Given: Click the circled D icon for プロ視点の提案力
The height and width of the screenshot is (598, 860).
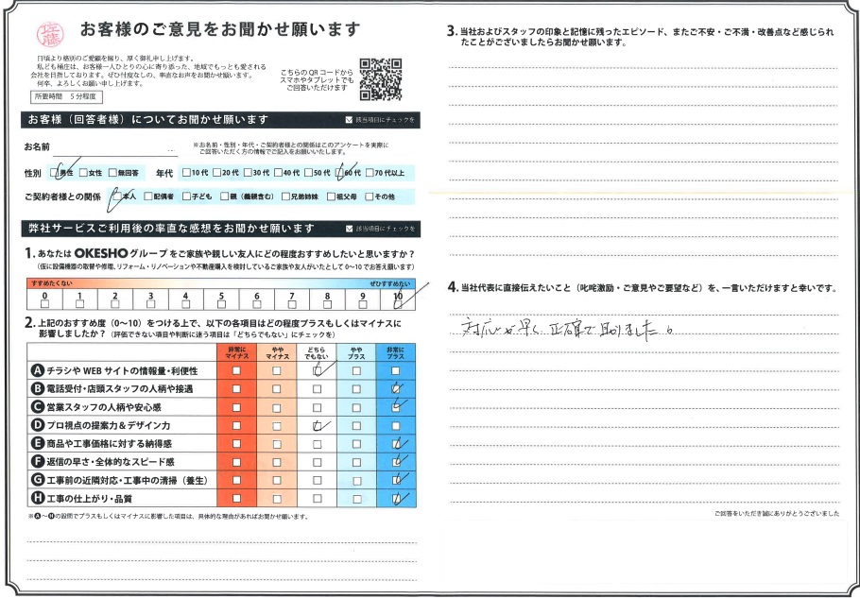Looking at the screenshot, I should pos(38,425).
